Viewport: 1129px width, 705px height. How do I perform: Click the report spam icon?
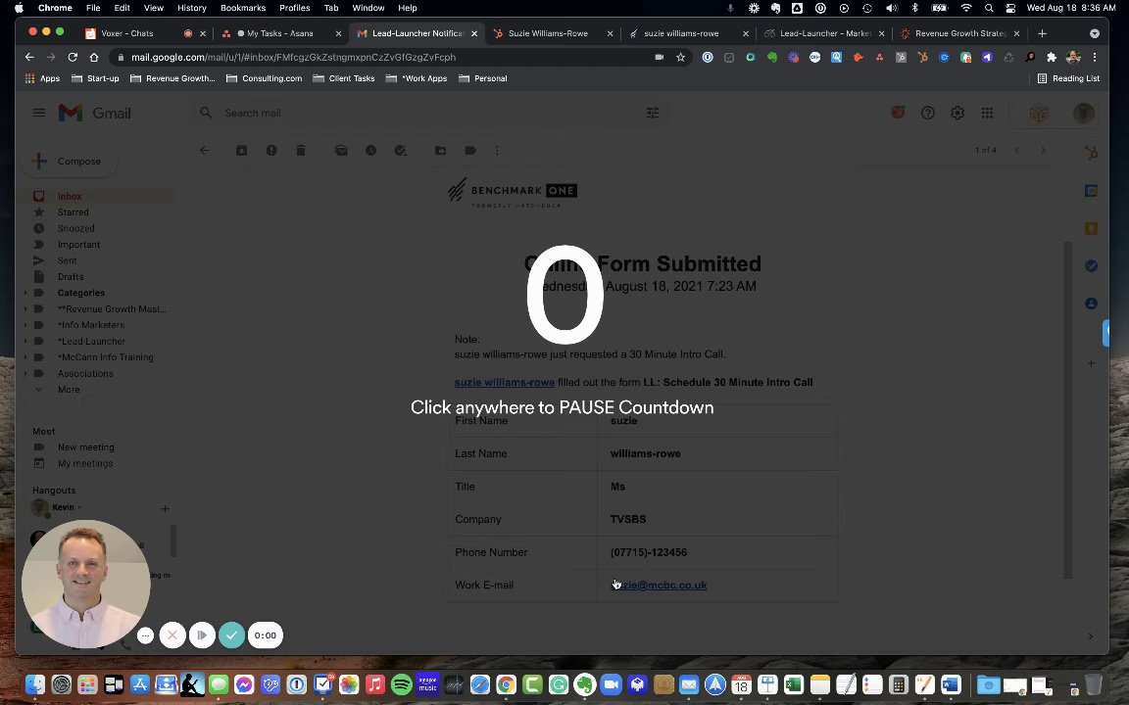point(270,151)
